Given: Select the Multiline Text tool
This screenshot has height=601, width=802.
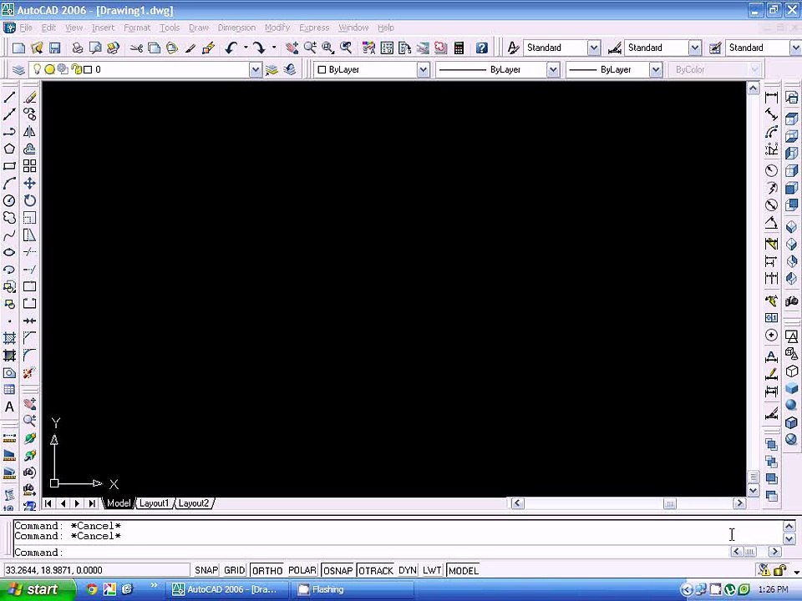Looking at the screenshot, I should pyautogui.click(x=9, y=407).
